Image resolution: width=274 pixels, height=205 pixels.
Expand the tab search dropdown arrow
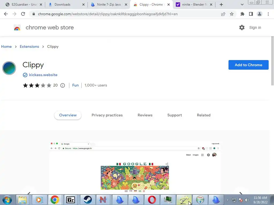click(x=242, y=5)
